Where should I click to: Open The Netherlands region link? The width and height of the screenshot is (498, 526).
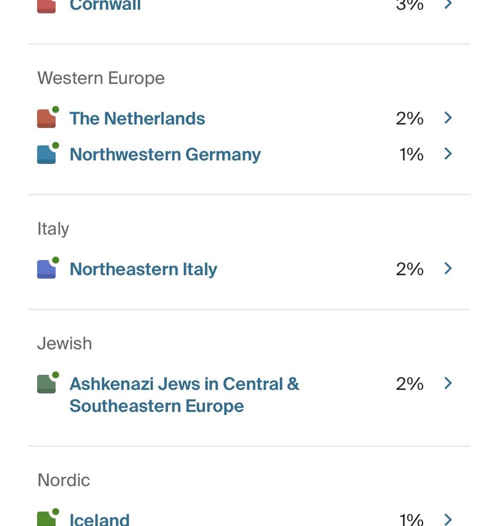click(x=137, y=119)
